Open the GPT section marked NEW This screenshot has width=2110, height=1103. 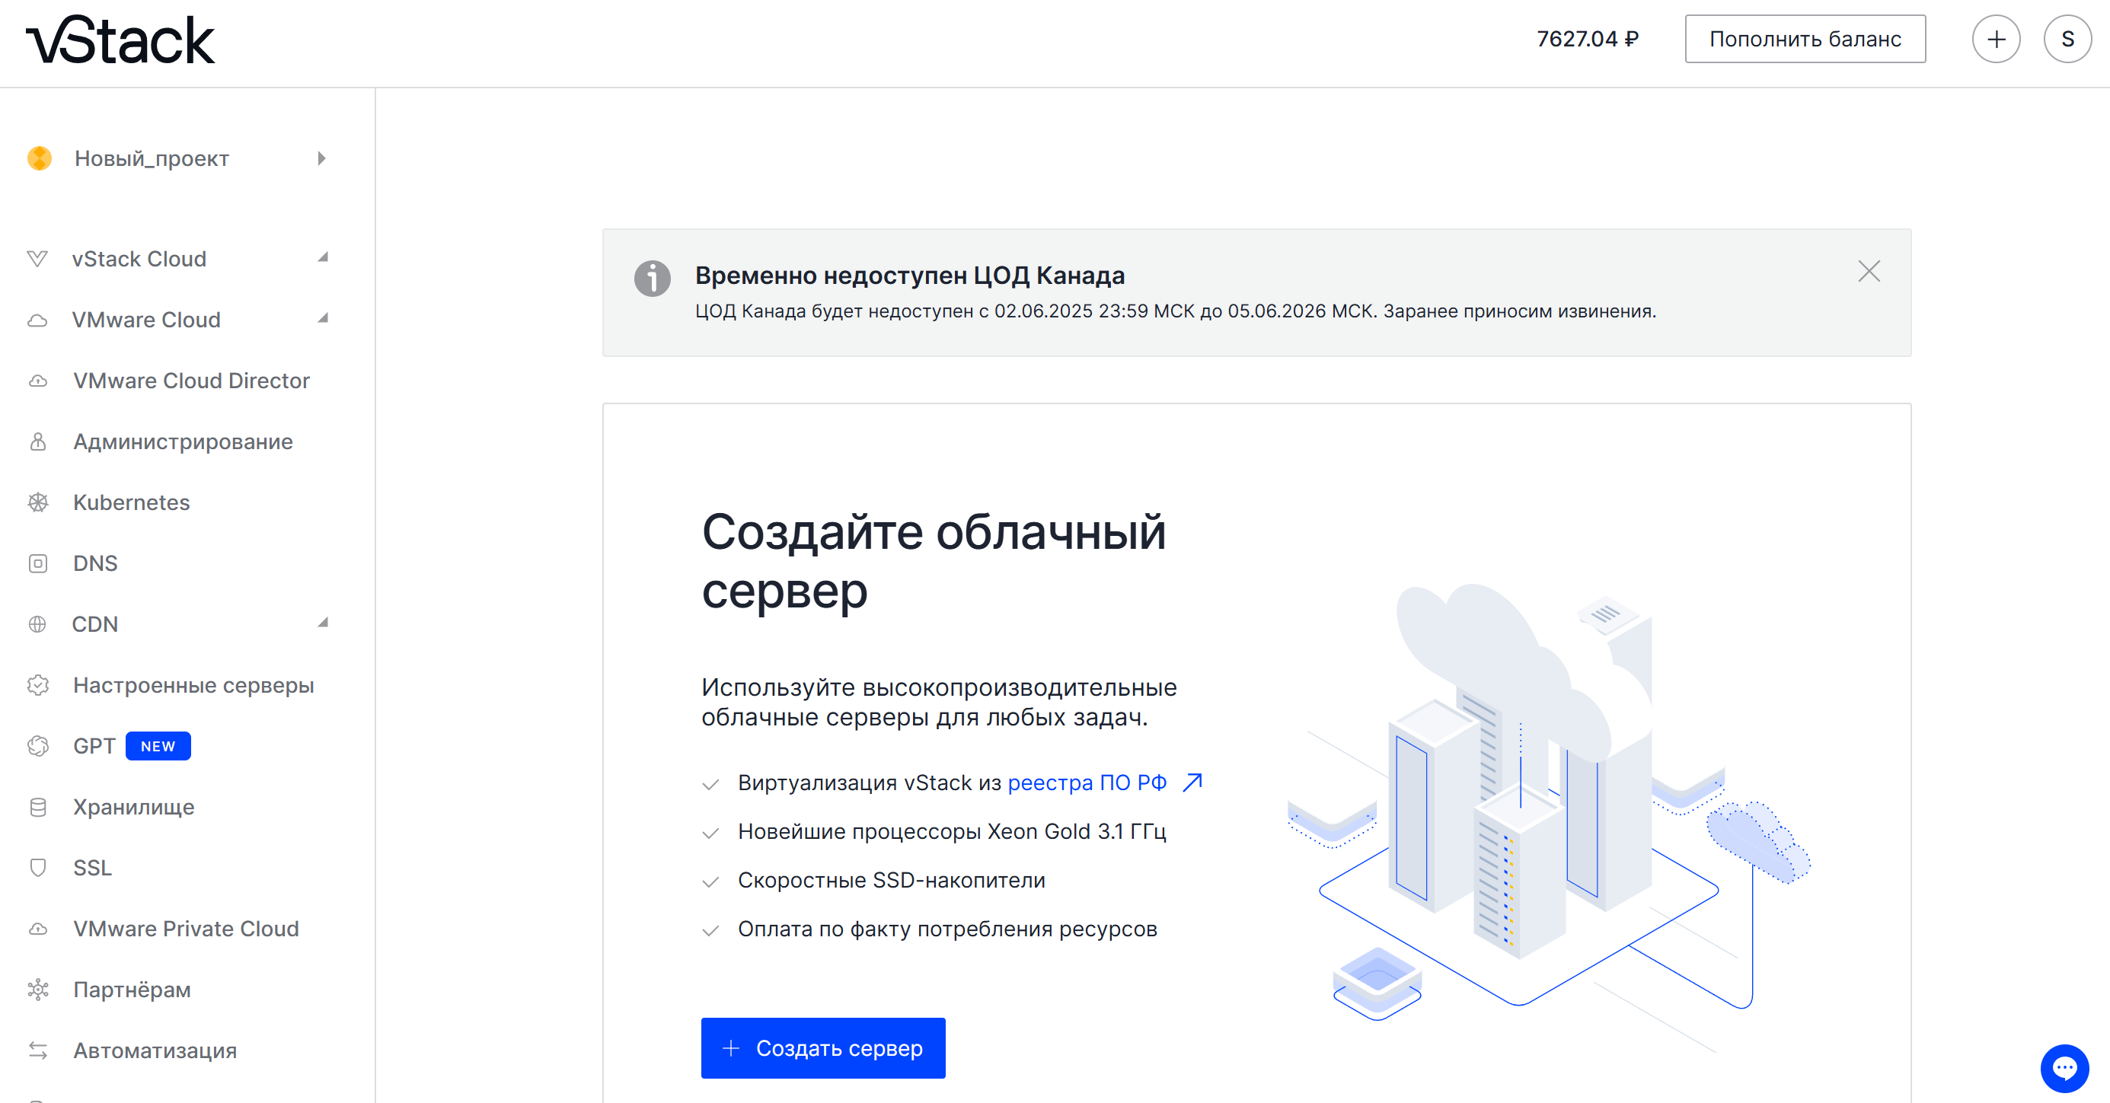coord(94,745)
